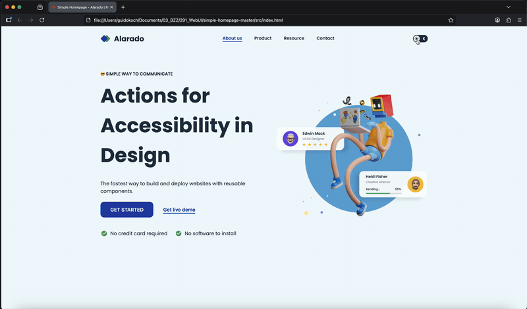The height and width of the screenshot is (309, 527).
Task: Click the 'Heidi Fisher' name text
Action: pos(376,176)
